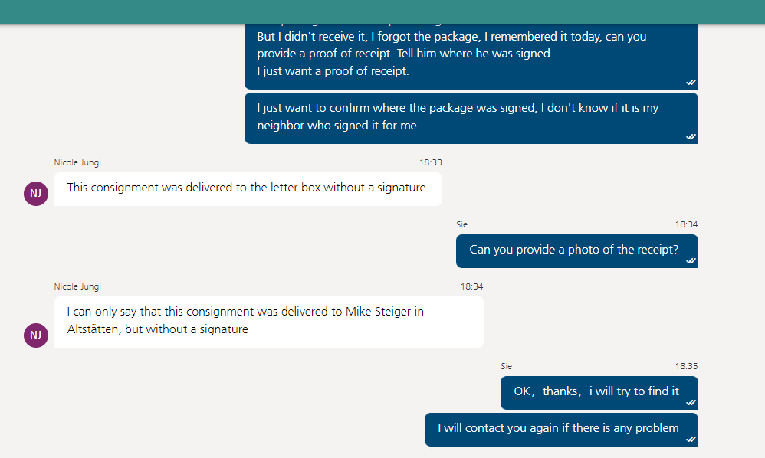Click the read receipt checkmarks on 'proof of receipt' message
765x458 pixels.
pyautogui.click(x=691, y=82)
